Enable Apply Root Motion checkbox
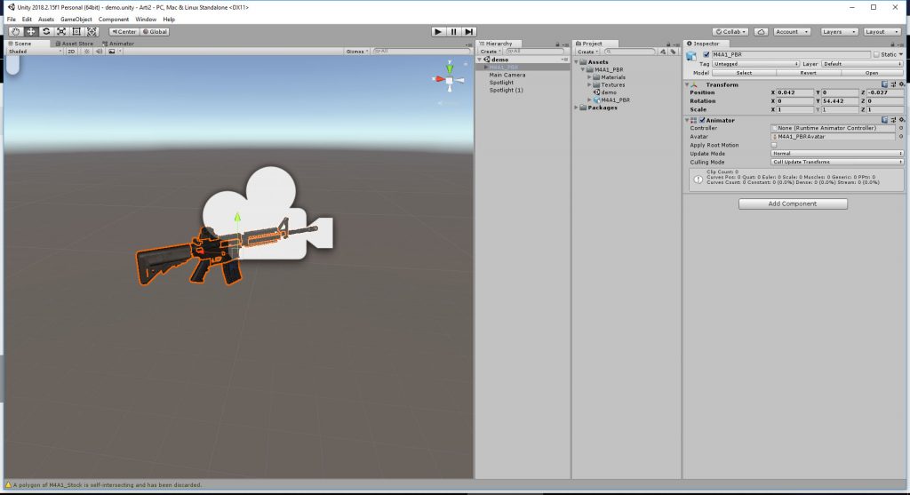Viewport: 910px width, 495px height. [774, 145]
